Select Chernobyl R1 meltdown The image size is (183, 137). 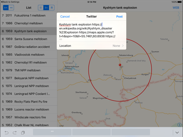pyautogui.click(x=29, y=63)
